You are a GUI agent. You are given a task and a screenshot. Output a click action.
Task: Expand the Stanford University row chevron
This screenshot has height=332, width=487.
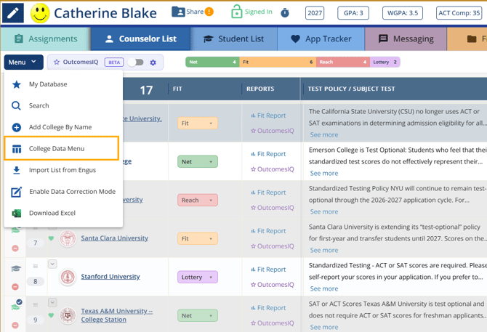click(x=52, y=264)
